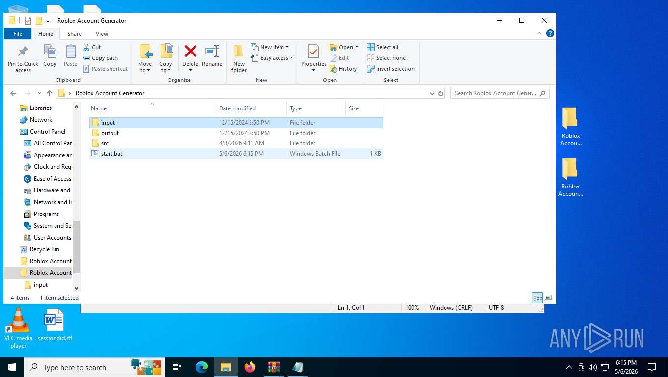Click the Windows taskbar search box
The image size is (668, 377).
click(93, 367)
